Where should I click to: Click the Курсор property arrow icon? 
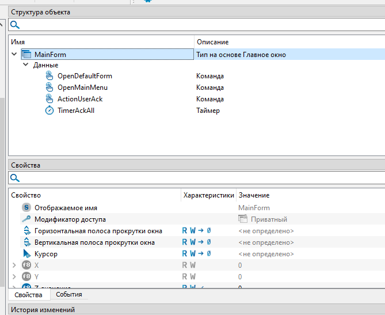26,253
